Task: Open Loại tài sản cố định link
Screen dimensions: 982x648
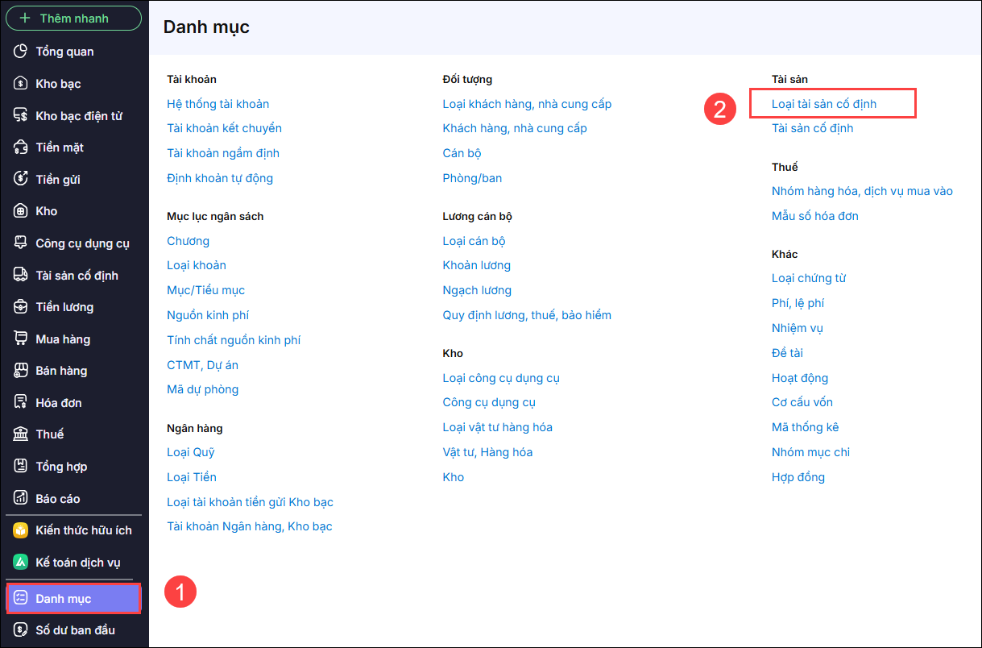Action: pyautogui.click(x=824, y=104)
